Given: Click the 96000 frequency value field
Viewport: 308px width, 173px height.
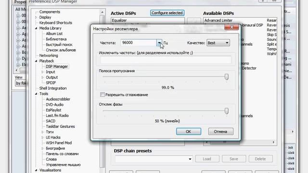Looking at the screenshot, I should click(139, 43).
